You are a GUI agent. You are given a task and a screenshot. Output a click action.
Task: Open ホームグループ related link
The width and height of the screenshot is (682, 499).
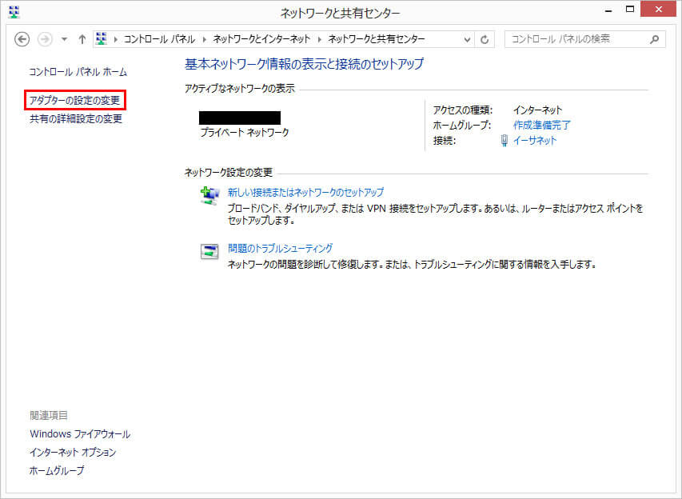pos(57,471)
